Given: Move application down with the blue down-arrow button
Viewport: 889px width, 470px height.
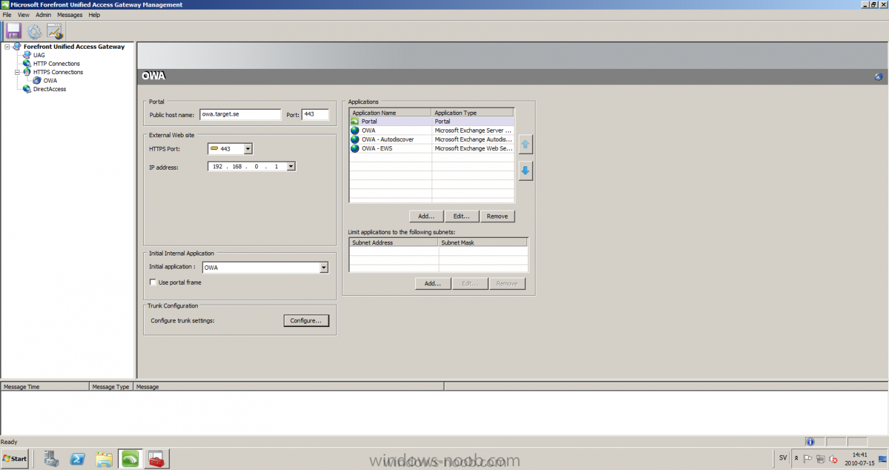Looking at the screenshot, I should click(x=526, y=171).
